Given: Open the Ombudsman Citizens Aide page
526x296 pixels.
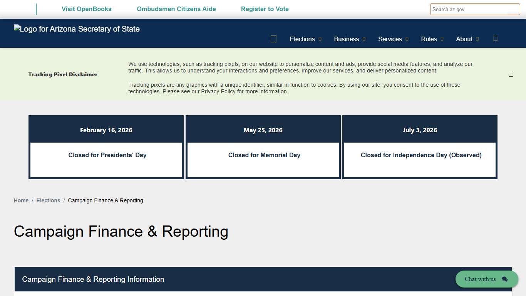Looking at the screenshot, I should 176,9.
